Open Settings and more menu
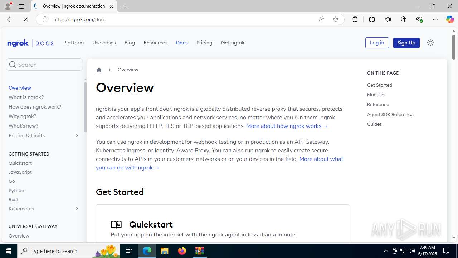This screenshot has height=258, width=458. coord(435,19)
